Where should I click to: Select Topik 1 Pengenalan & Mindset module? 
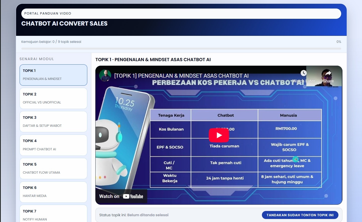[x=53, y=75]
